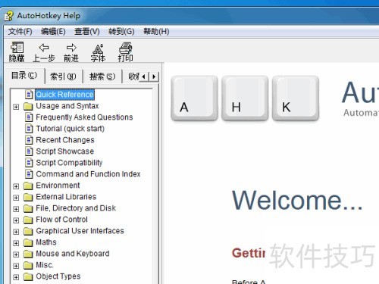Viewport: 379px width, 284px height.
Task: Select the Mouse and Keyboard label
Action: pos(73,254)
